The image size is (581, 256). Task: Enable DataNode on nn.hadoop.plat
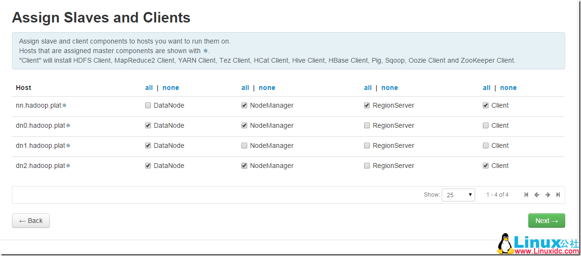pyautogui.click(x=148, y=105)
